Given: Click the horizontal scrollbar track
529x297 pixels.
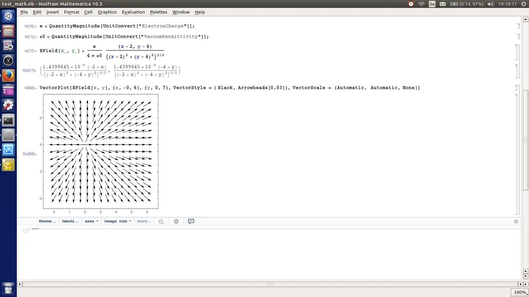Looking at the screenshot, I should pos(270,284).
